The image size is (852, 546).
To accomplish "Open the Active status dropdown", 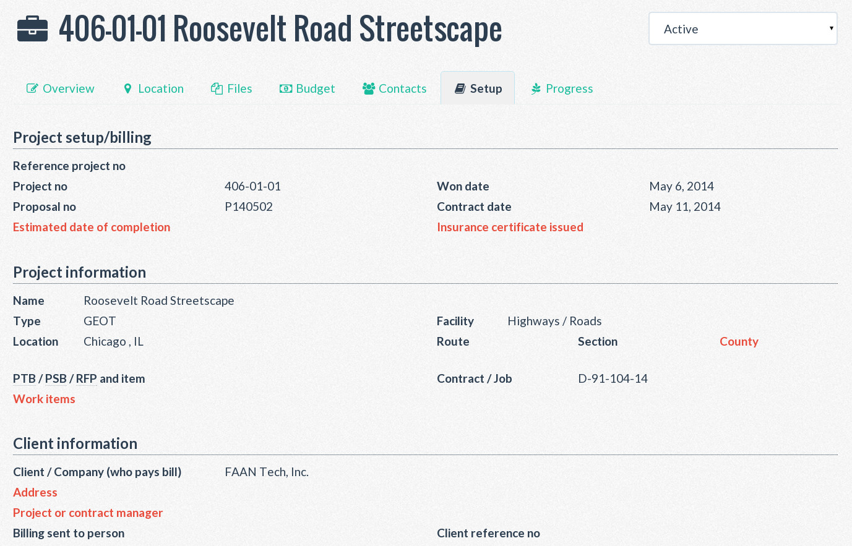I will [742, 29].
